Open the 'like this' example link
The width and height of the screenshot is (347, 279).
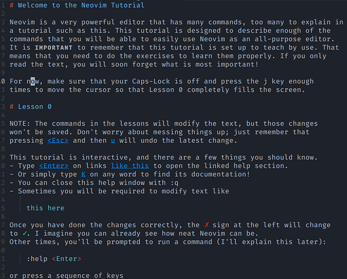130,166
